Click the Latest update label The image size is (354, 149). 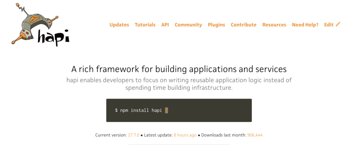(158, 135)
